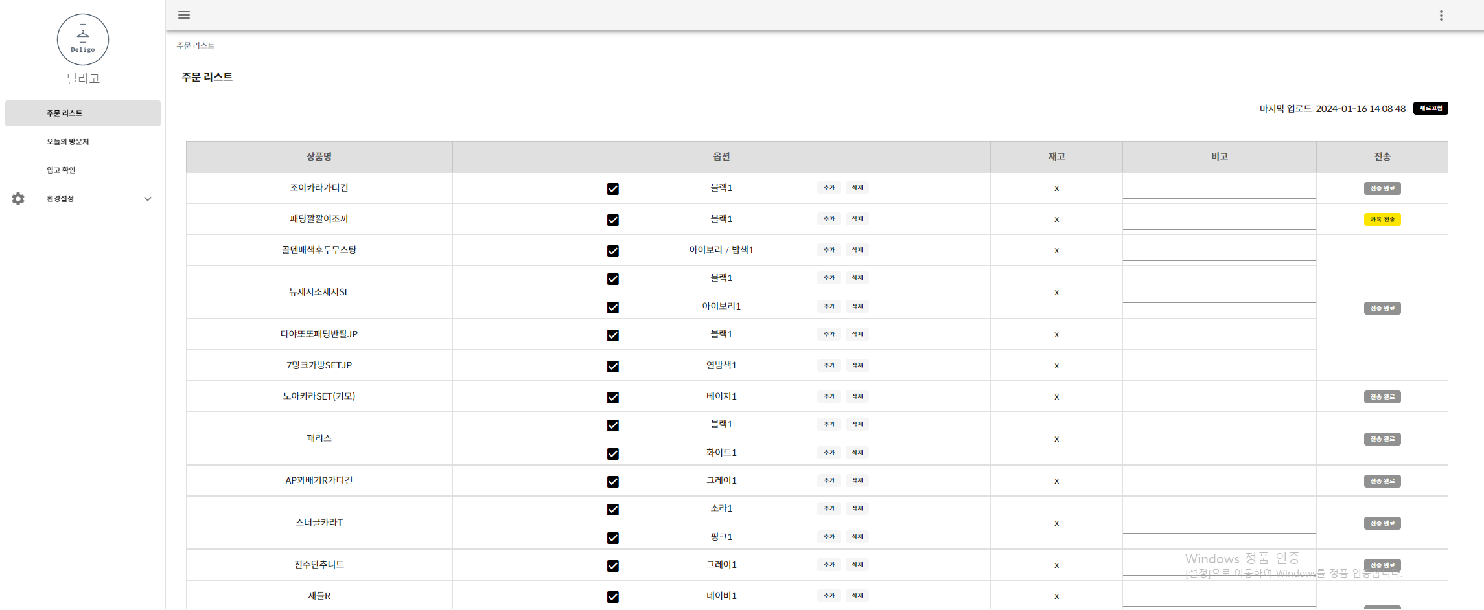Click 삭제 next to 아이보리 / 밤색1
The height and width of the screenshot is (610, 1484).
point(857,250)
